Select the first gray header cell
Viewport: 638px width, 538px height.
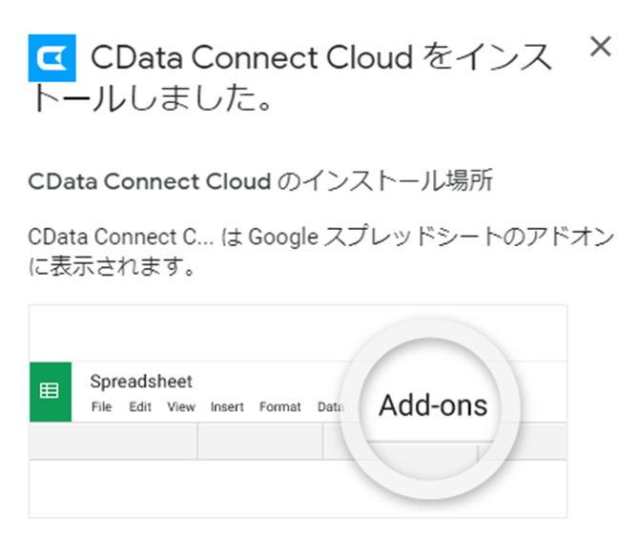click(x=113, y=441)
